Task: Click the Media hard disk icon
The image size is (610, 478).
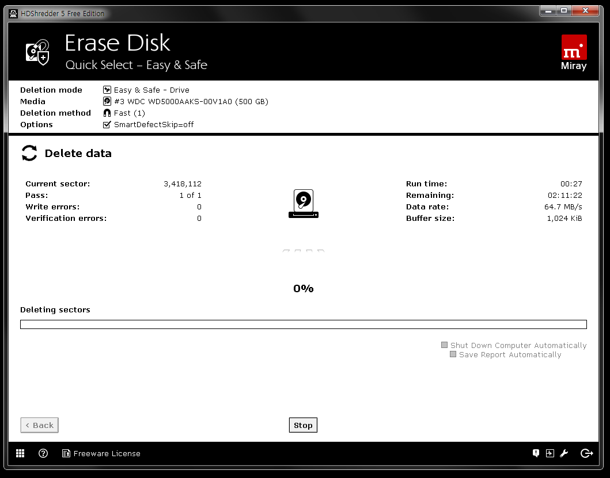Action: click(x=107, y=101)
